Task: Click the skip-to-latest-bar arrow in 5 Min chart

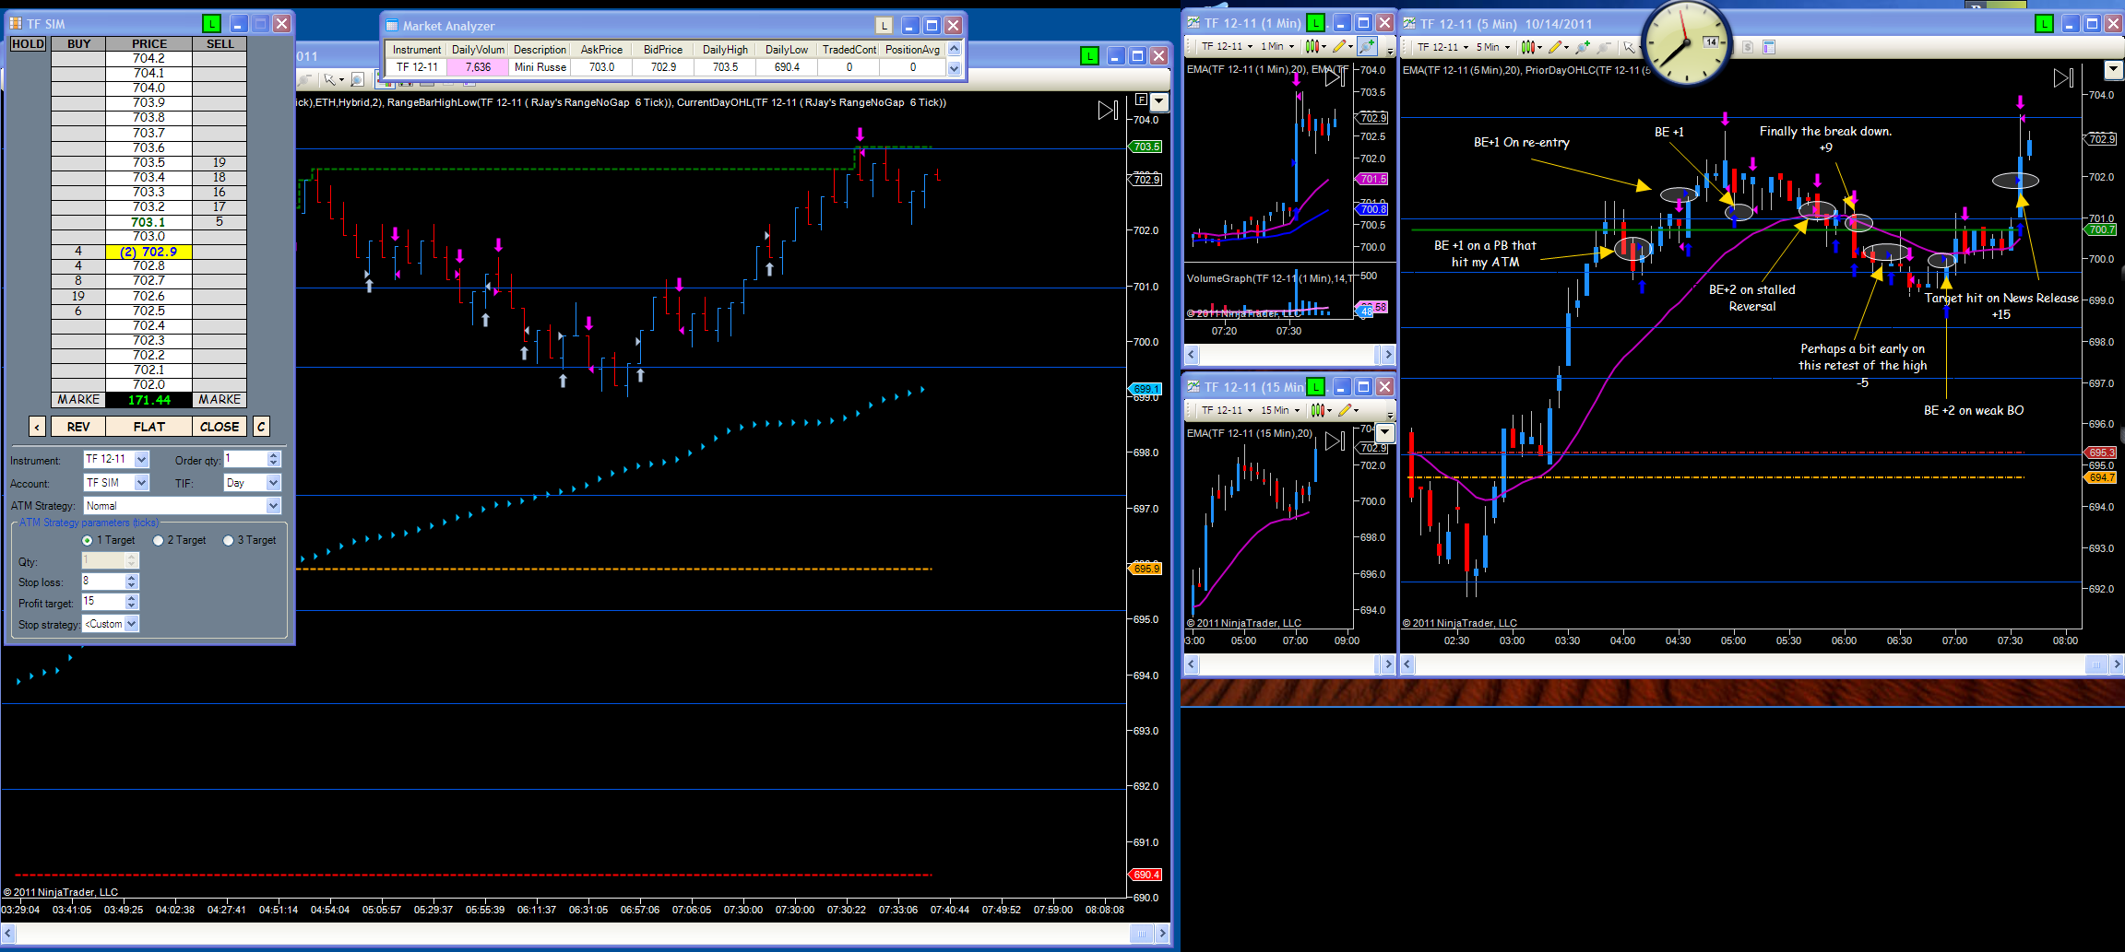Action: tap(2063, 78)
